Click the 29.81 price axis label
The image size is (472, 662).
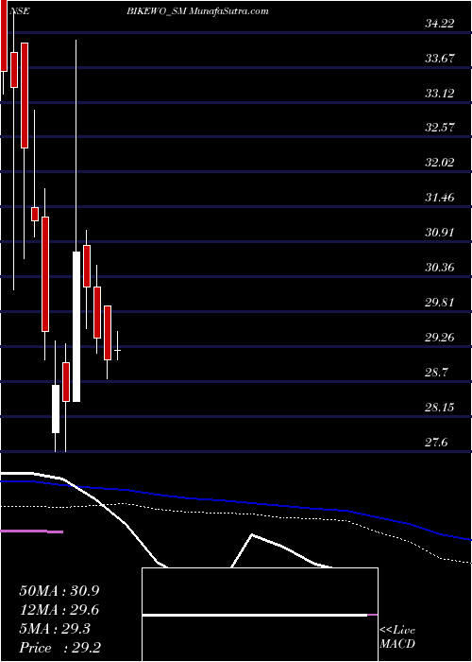pos(439,303)
